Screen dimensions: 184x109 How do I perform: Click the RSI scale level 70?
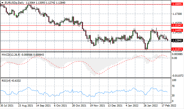pos(173,86)
